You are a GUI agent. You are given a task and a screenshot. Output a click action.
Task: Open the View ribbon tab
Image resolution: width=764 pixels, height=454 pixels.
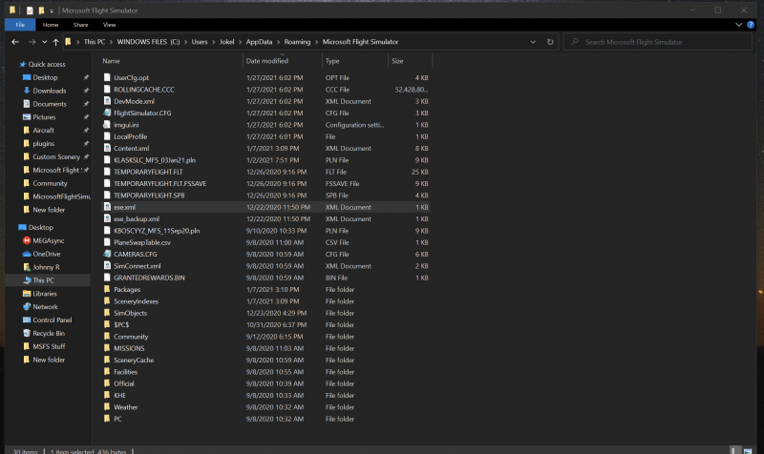point(109,25)
